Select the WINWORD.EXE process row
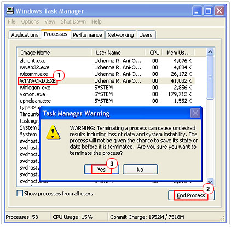Viewport: 231px width, 227px height. (106, 81)
